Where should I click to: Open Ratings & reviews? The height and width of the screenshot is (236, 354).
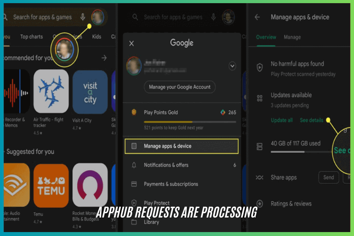pyautogui.click(x=300, y=204)
